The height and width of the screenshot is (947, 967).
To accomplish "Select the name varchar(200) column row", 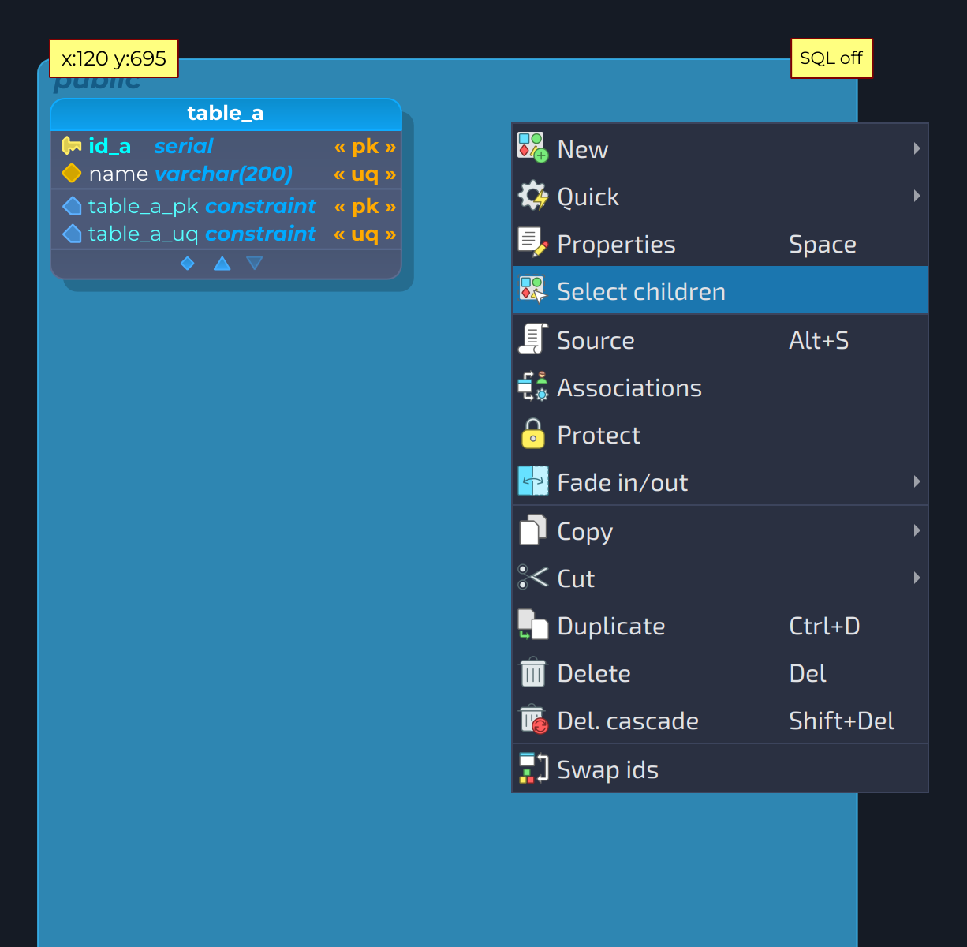I will pos(226,174).
